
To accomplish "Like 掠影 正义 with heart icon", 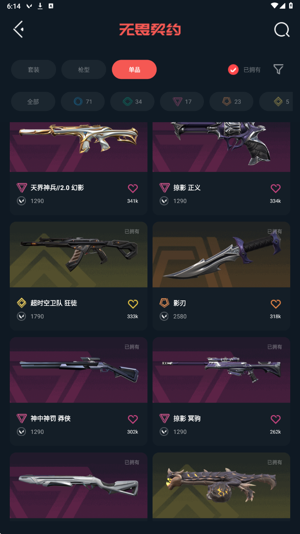I will tap(276, 188).
